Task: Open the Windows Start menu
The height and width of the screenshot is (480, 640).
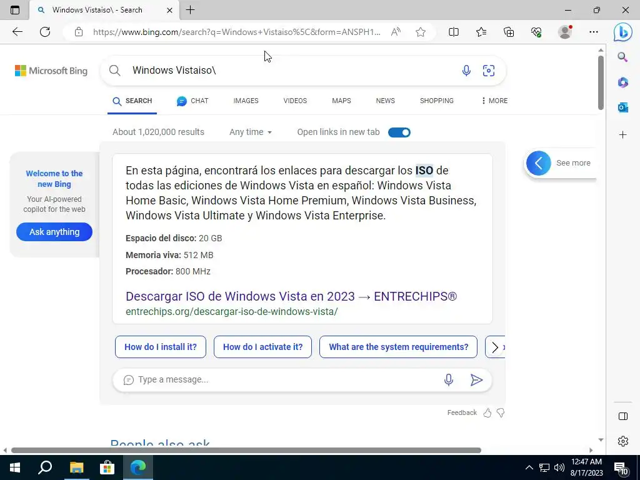Action: click(x=15, y=467)
